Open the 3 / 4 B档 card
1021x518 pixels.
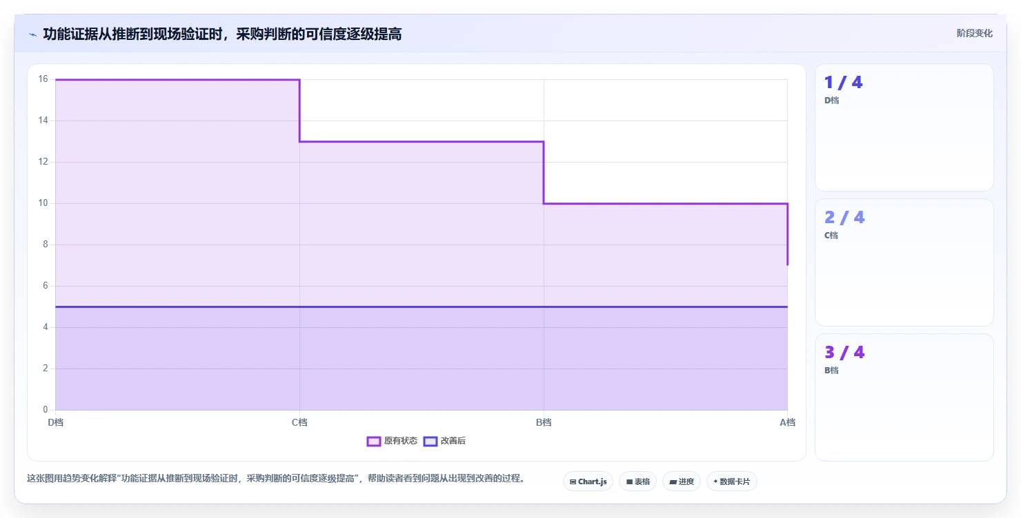click(904, 397)
